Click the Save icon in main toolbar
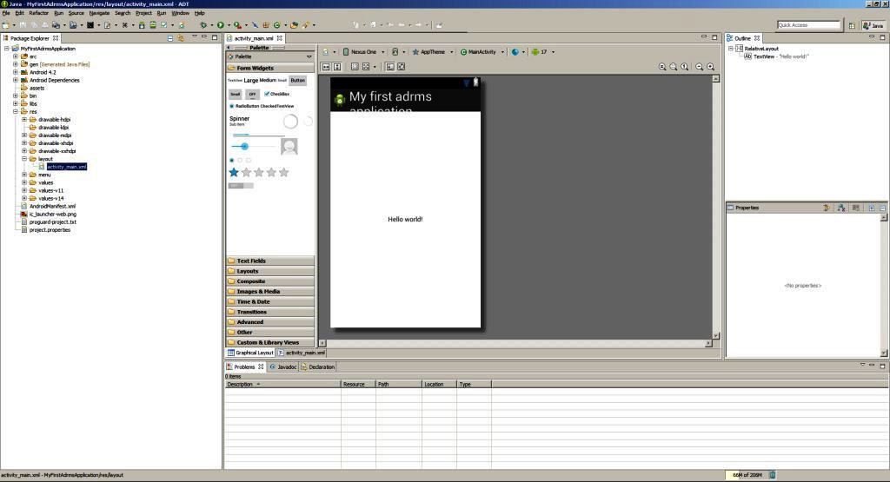890x482 pixels. click(23, 25)
